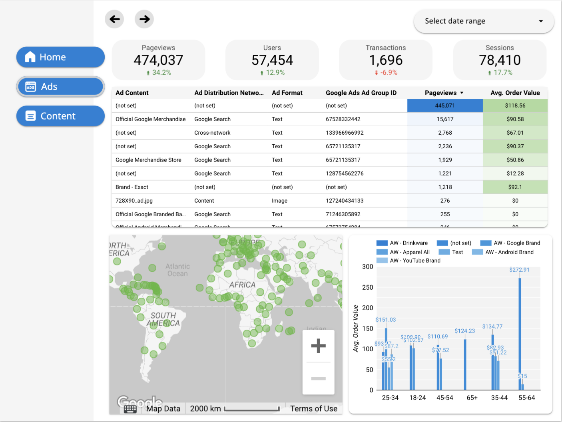Toggle AW - Android Brand legend swatch
The image size is (562, 422).
pos(477,252)
